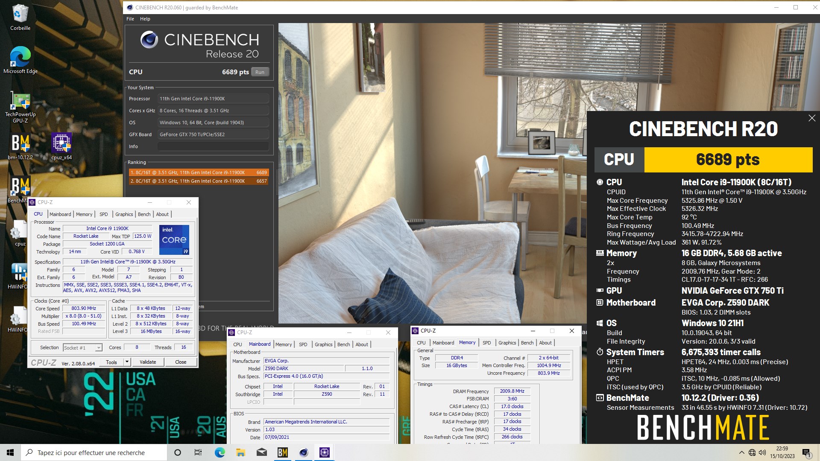820x461 pixels.
Task: Open Mainboard tab in right CPU-Z window
Action: tap(443, 343)
